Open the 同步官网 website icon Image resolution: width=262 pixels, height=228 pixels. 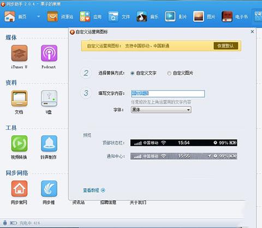coord(19,189)
